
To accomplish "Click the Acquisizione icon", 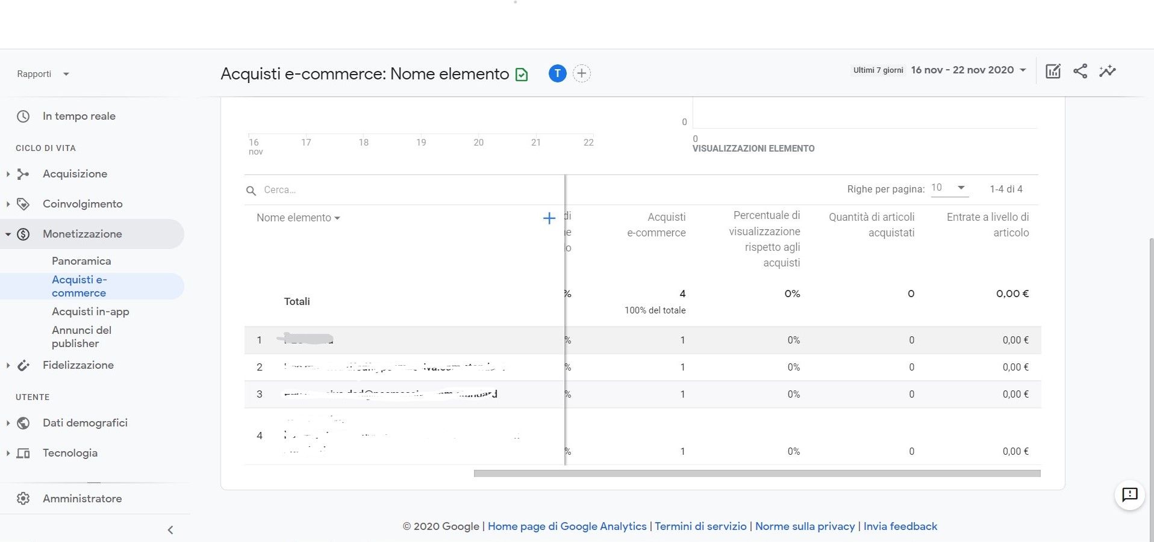I will (x=23, y=174).
